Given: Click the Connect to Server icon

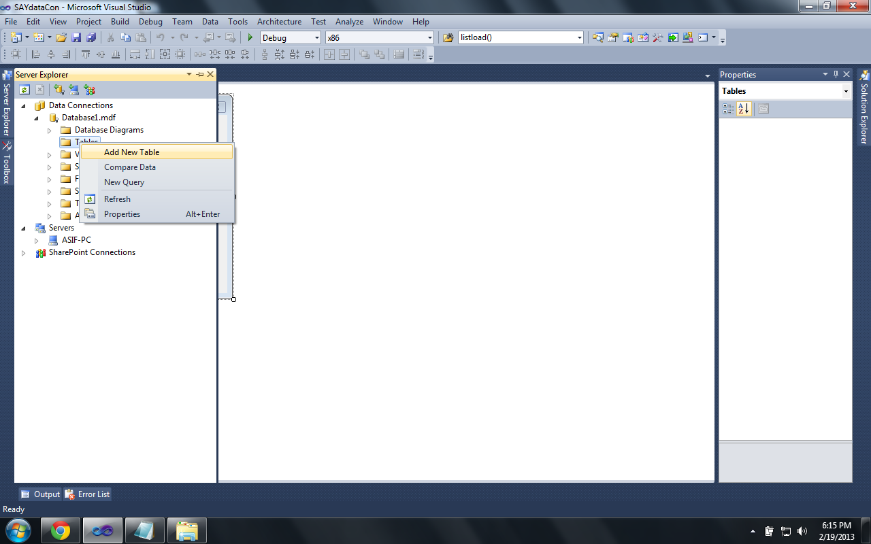Looking at the screenshot, I should click(73, 89).
